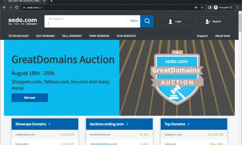Open the OUR SERVICES menu
Screen dimensions: 242x145
[x=126, y=36]
